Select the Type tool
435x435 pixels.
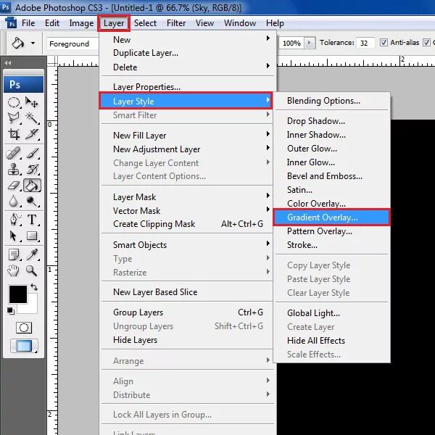coord(32,220)
